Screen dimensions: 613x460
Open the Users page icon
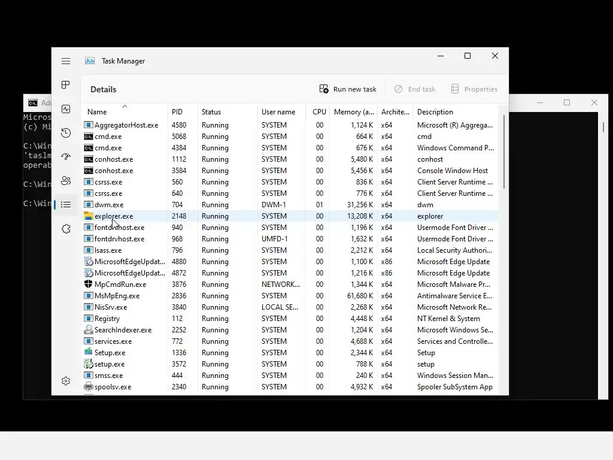point(66,181)
